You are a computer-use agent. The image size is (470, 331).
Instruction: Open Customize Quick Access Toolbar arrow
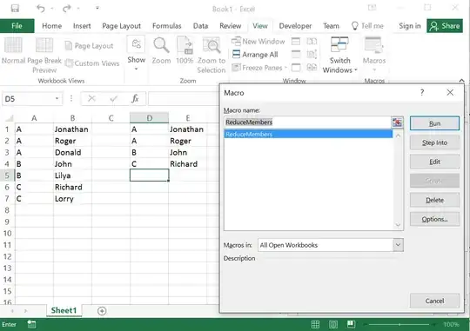coord(97,9)
